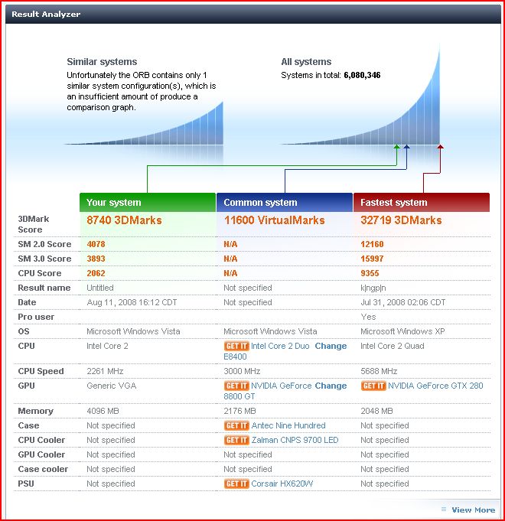
Task: Click the All systems heading
Action: 306,62
